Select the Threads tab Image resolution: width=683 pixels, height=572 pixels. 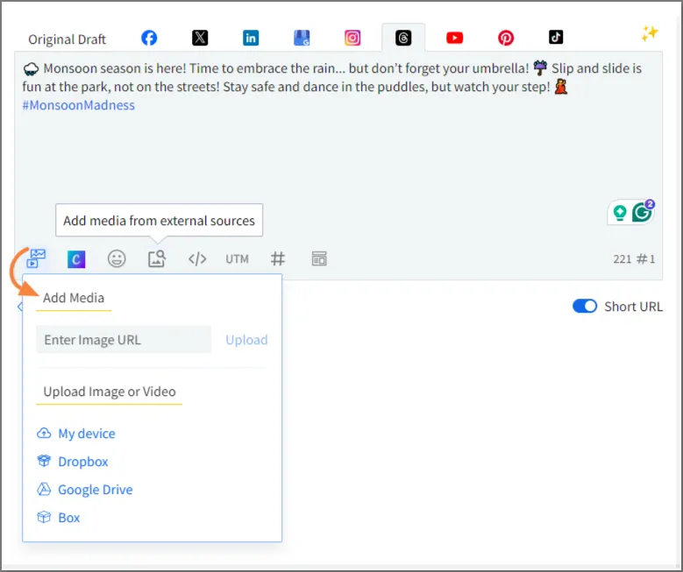pyautogui.click(x=403, y=38)
